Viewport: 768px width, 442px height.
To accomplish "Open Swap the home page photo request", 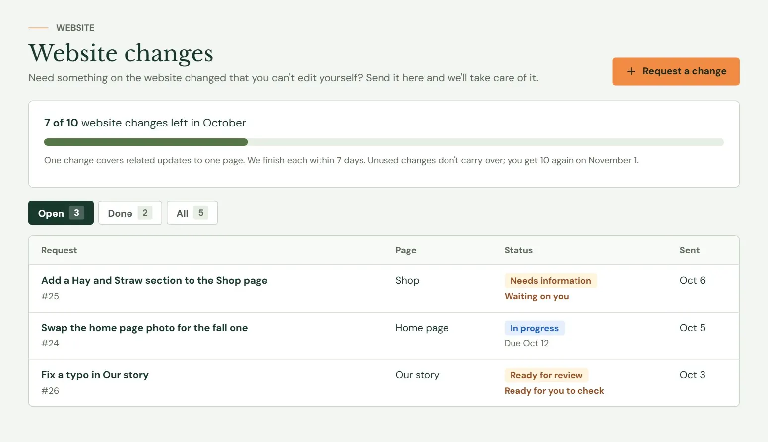I will (x=144, y=328).
